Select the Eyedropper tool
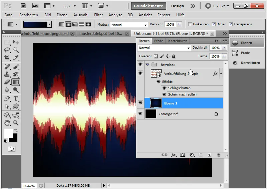 (x=16, y=57)
